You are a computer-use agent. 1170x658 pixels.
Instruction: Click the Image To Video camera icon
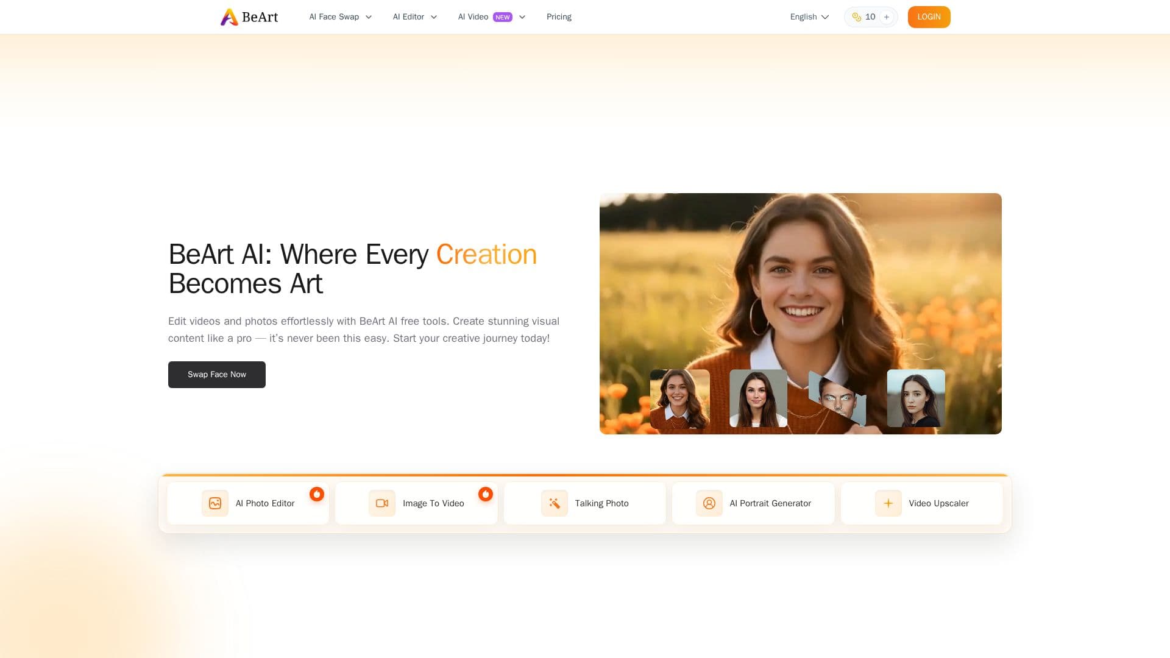(x=382, y=503)
